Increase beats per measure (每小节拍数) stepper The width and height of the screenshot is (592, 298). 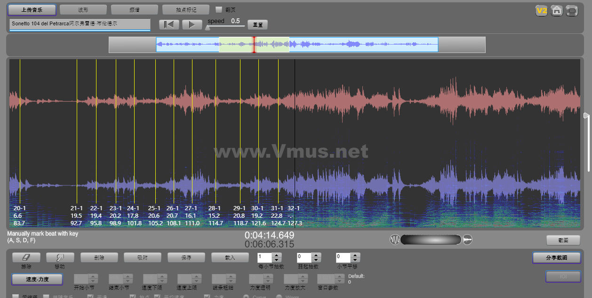[x=277, y=255]
